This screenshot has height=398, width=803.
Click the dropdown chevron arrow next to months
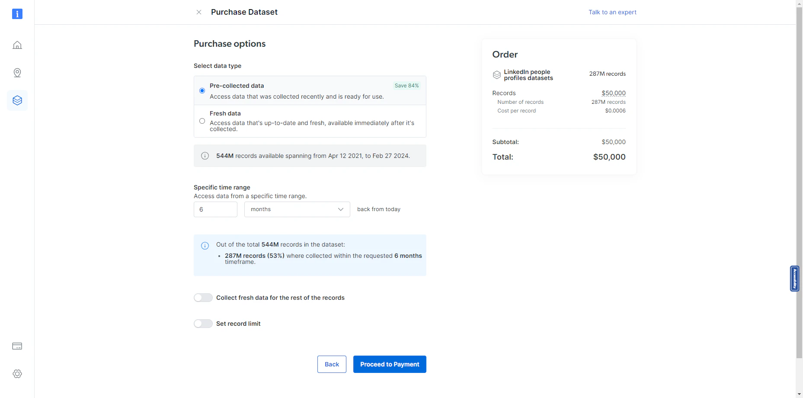(x=341, y=209)
